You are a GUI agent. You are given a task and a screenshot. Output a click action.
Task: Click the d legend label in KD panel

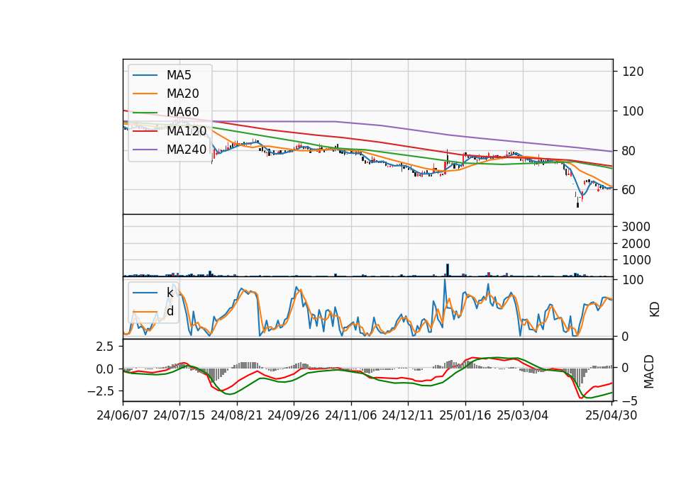point(170,311)
